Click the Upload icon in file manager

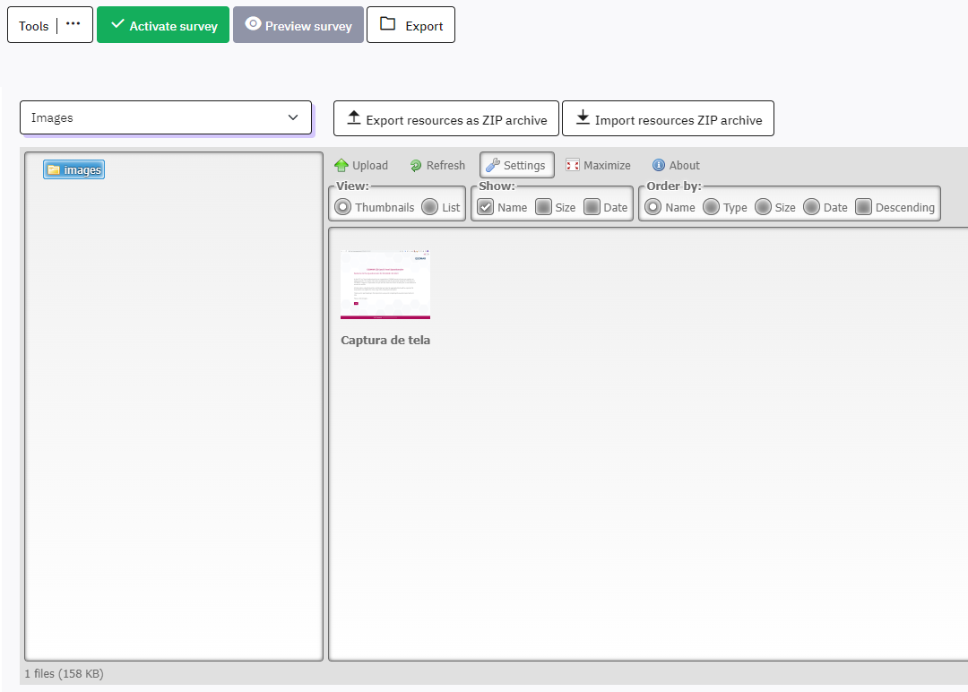[x=341, y=166]
